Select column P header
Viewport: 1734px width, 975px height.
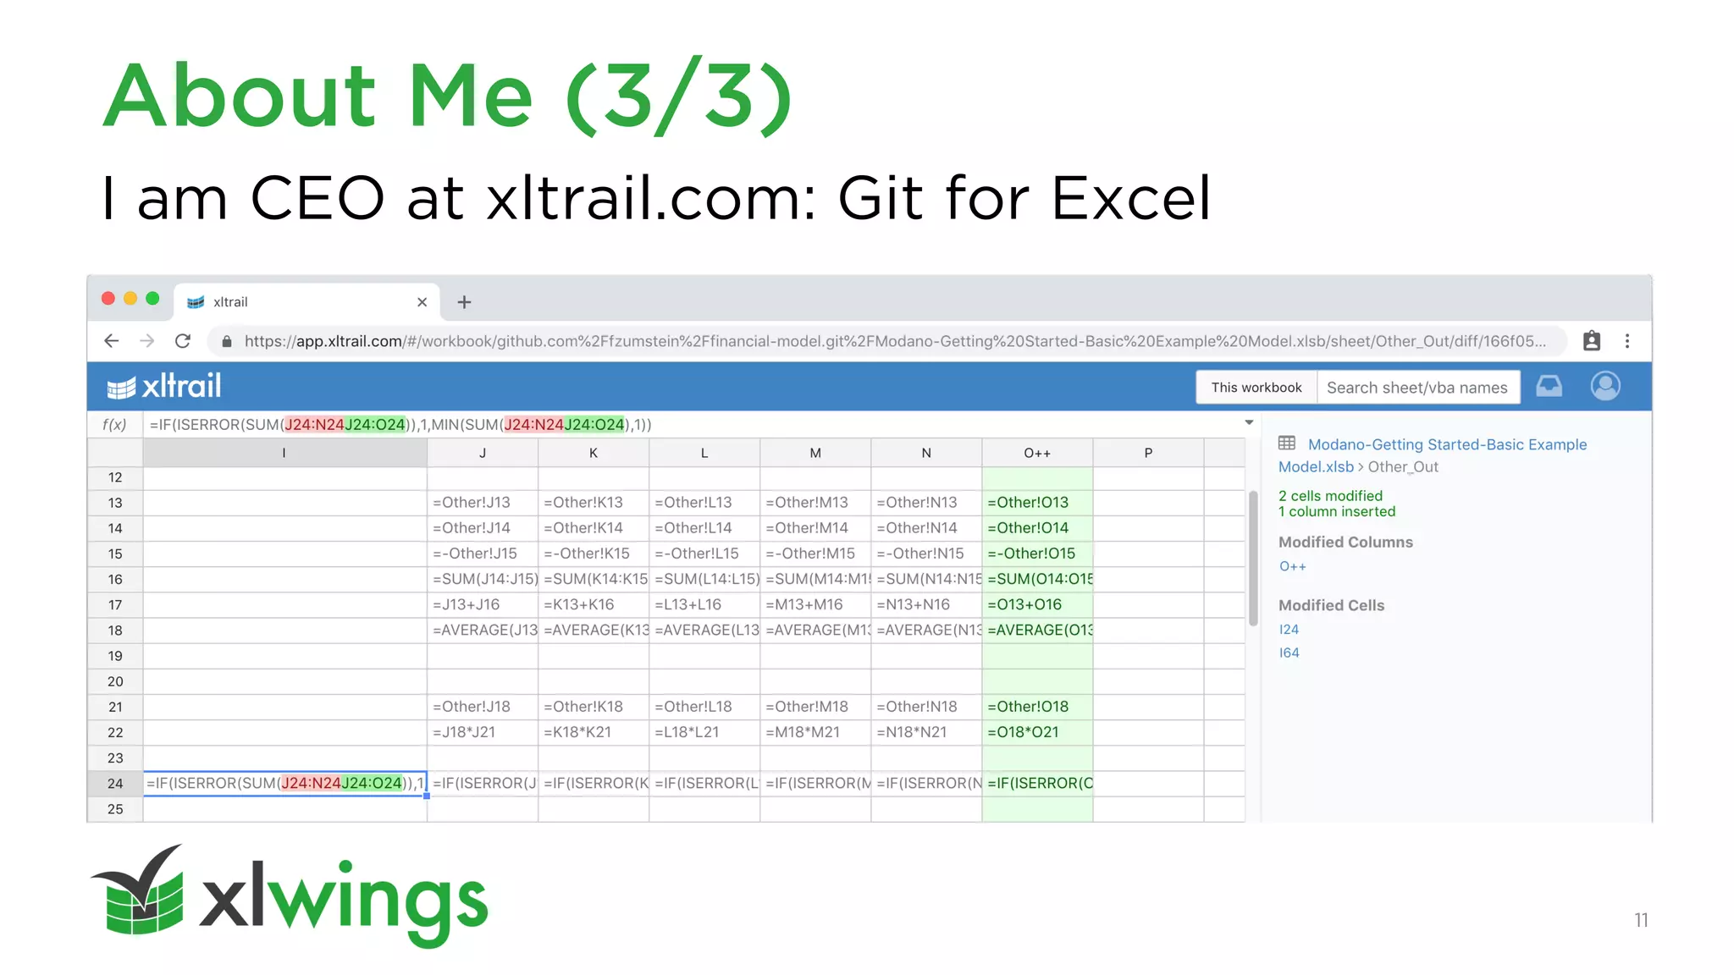[x=1148, y=453]
